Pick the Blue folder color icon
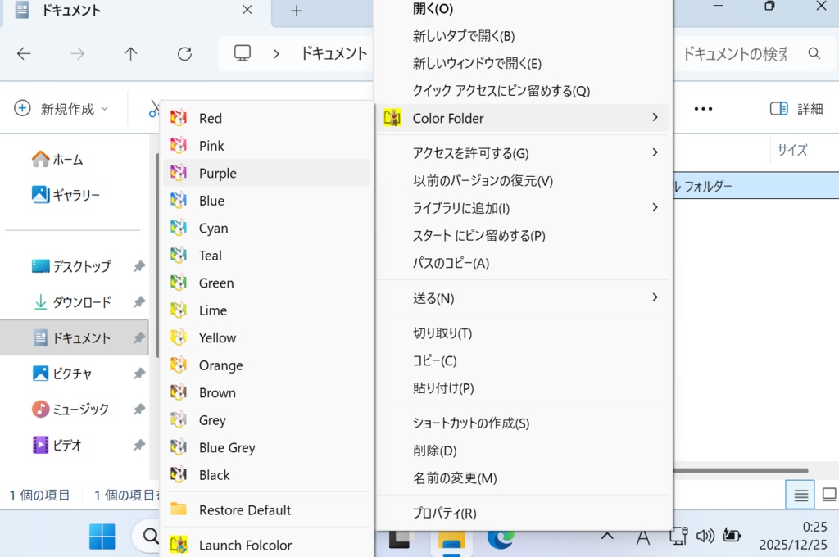 (x=178, y=200)
